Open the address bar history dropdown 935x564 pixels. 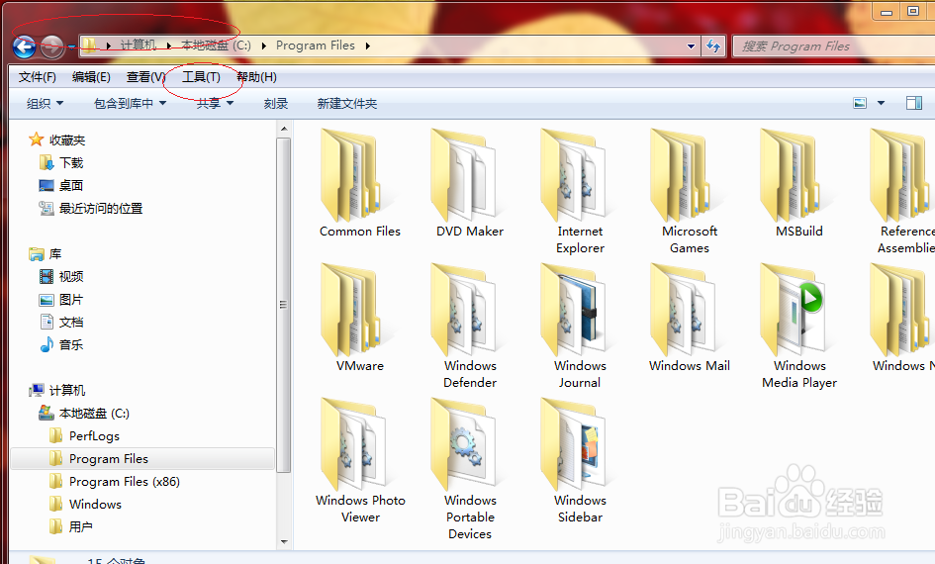[691, 46]
